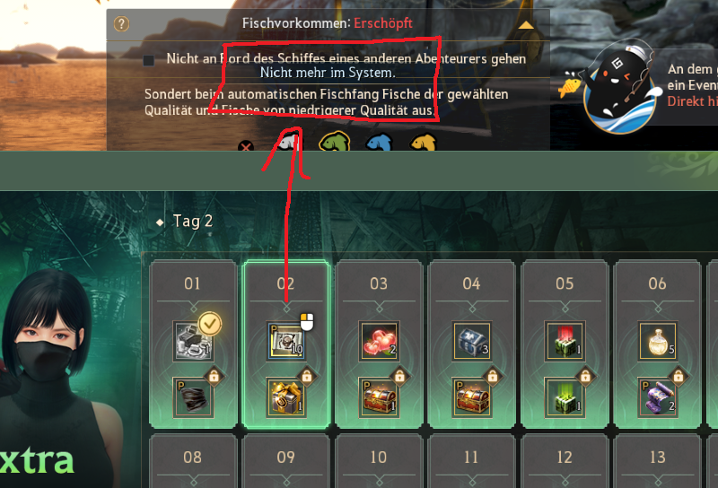
Task: Claim day 02 top reward item
Action: pos(286,341)
